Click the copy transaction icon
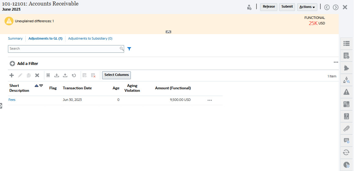The image size is (354, 171). pyautogui.click(x=29, y=75)
